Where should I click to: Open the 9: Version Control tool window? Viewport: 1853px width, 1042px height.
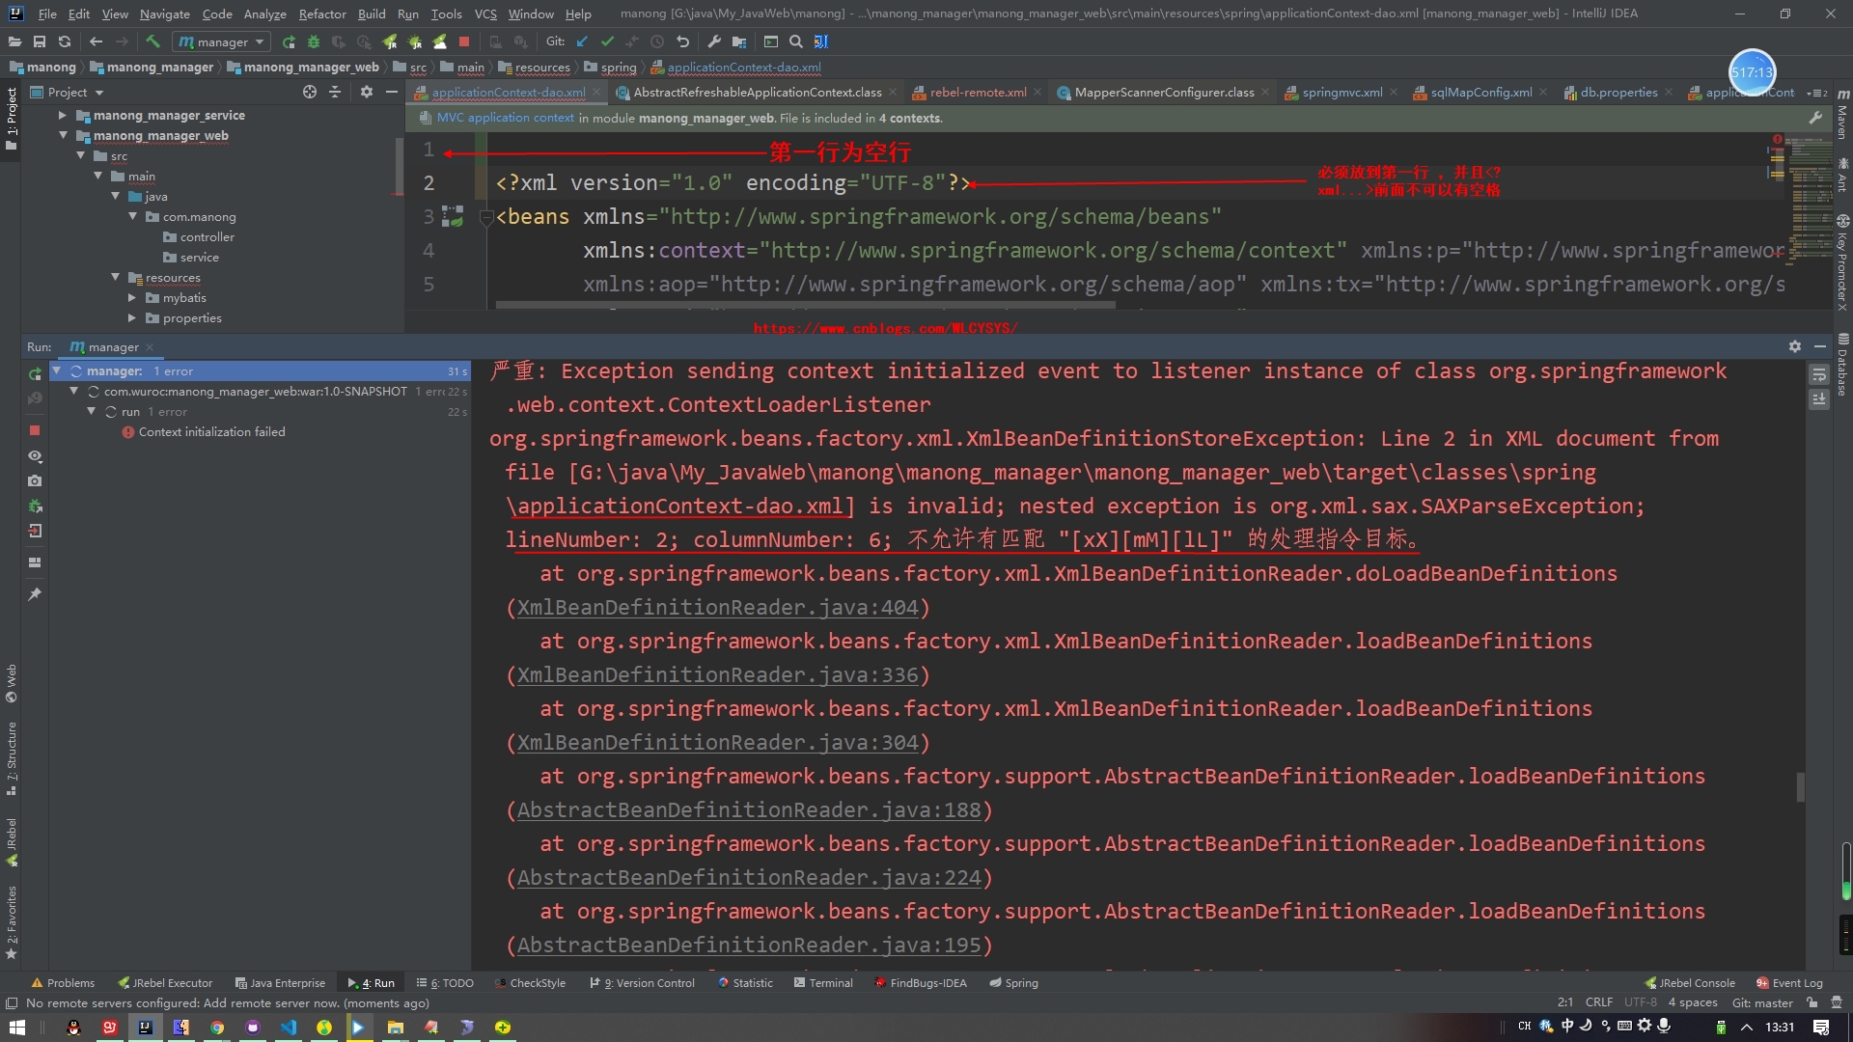642,982
